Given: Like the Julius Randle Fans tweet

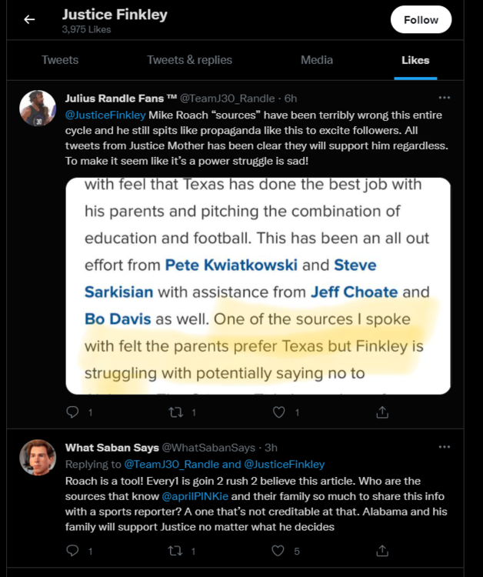Looking at the screenshot, I should pos(280,412).
